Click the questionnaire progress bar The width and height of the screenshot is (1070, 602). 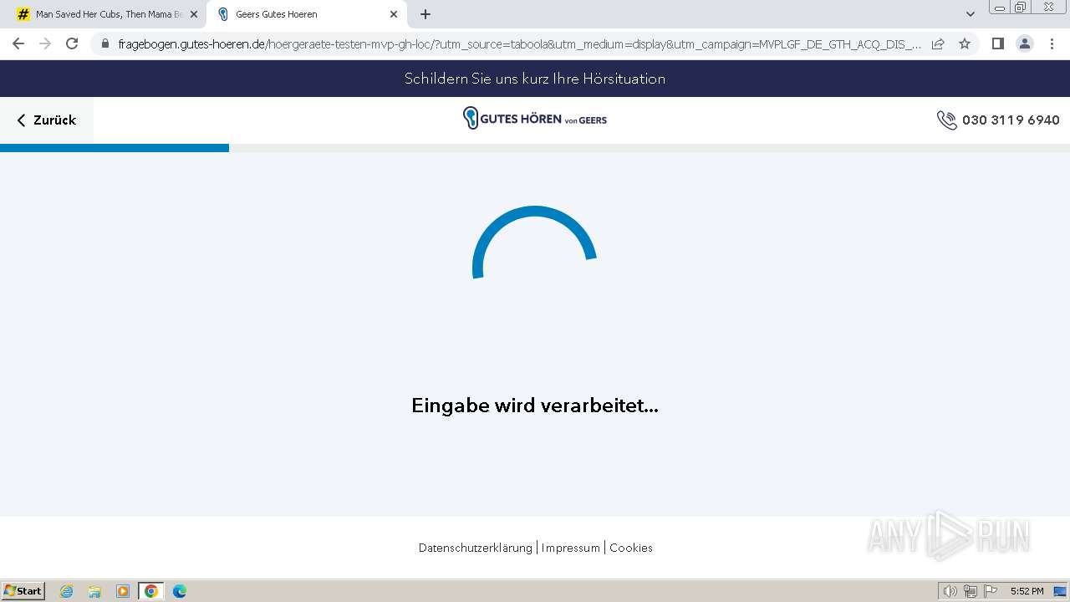pos(535,148)
